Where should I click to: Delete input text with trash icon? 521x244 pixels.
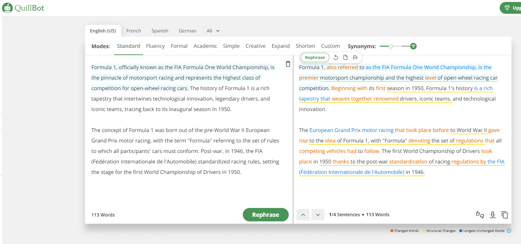[288, 64]
